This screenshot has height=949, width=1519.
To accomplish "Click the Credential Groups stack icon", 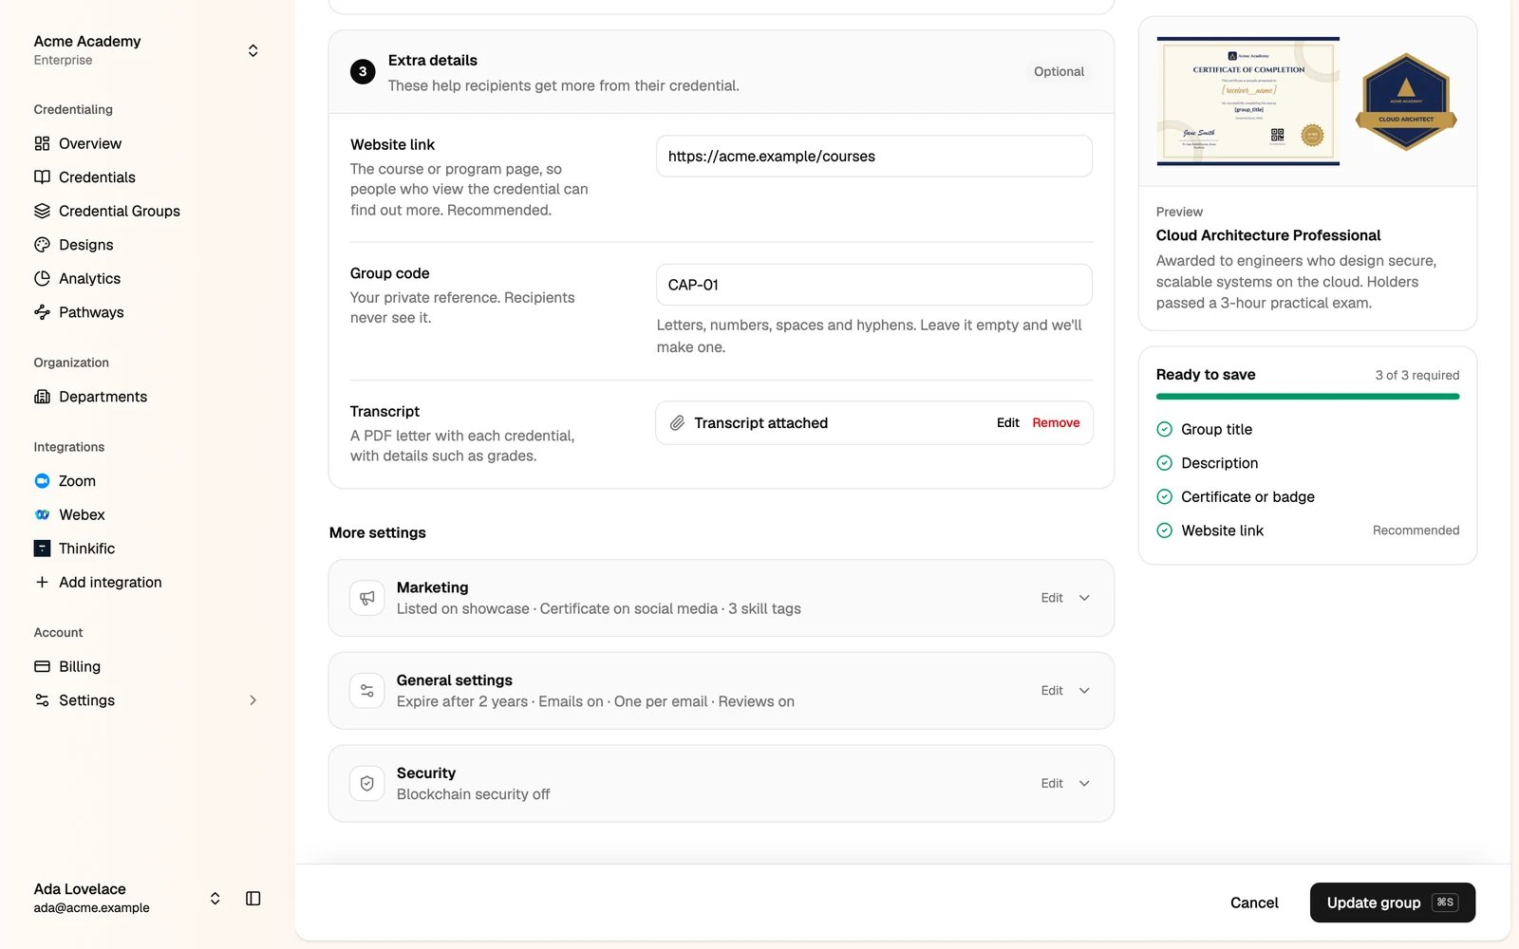I will 42,211.
